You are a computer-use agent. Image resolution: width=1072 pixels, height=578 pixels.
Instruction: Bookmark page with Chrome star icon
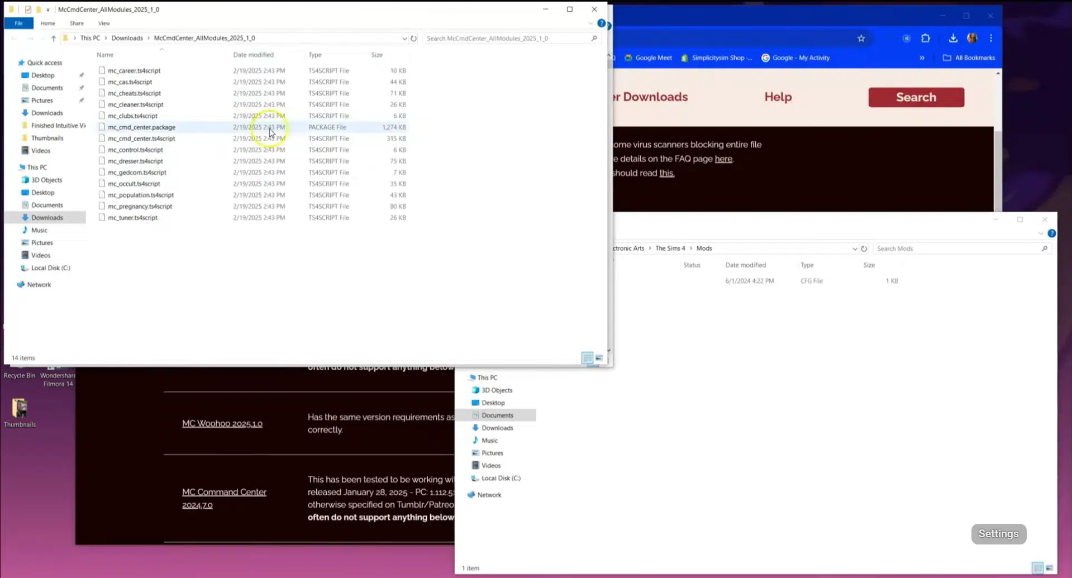point(861,38)
